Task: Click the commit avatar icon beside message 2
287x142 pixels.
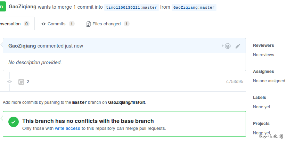Action: point(21,82)
